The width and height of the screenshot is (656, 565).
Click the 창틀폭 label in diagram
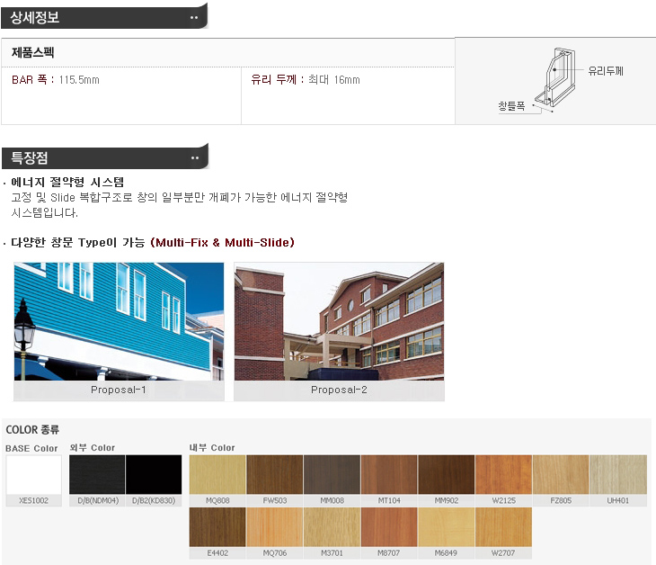pos(511,106)
